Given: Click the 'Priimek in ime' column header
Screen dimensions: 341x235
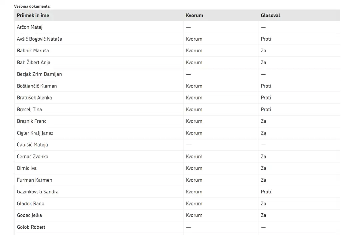Looking at the screenshot, I should (33, 15).
